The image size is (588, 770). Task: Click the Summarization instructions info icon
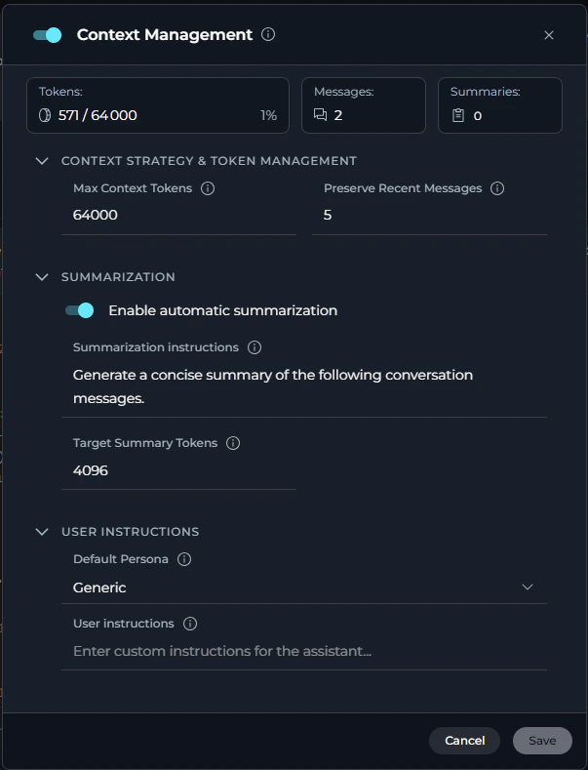pyautogui.click(x=255, y=347)
